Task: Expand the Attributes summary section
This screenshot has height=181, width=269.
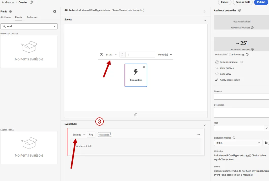Action: coord(205,11)
